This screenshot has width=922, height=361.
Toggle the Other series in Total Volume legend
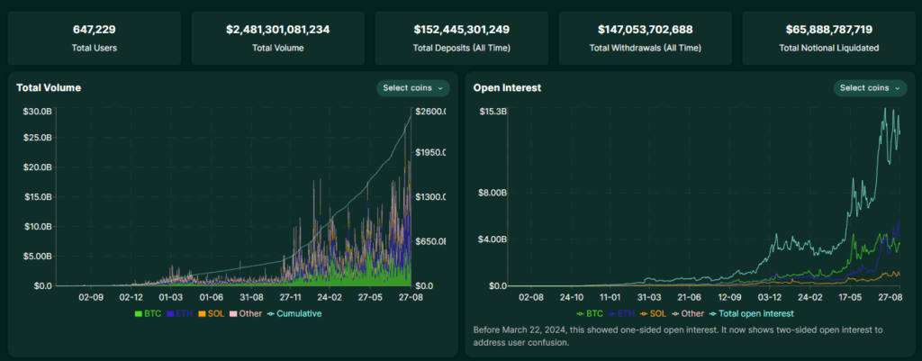point(248,313)
